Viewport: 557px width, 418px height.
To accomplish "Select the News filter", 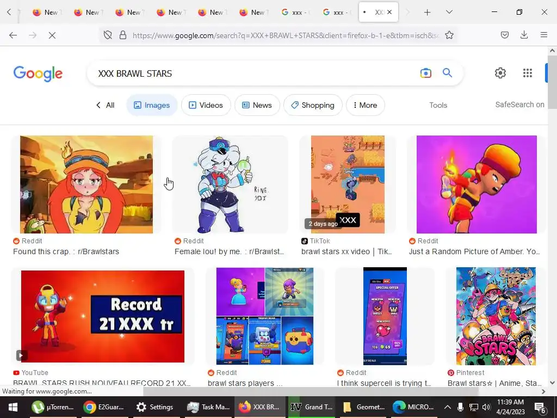I will [257, 105].
